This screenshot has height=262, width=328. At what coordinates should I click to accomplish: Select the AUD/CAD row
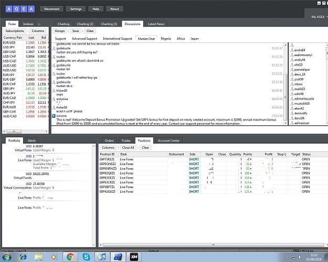coord(25,116)
